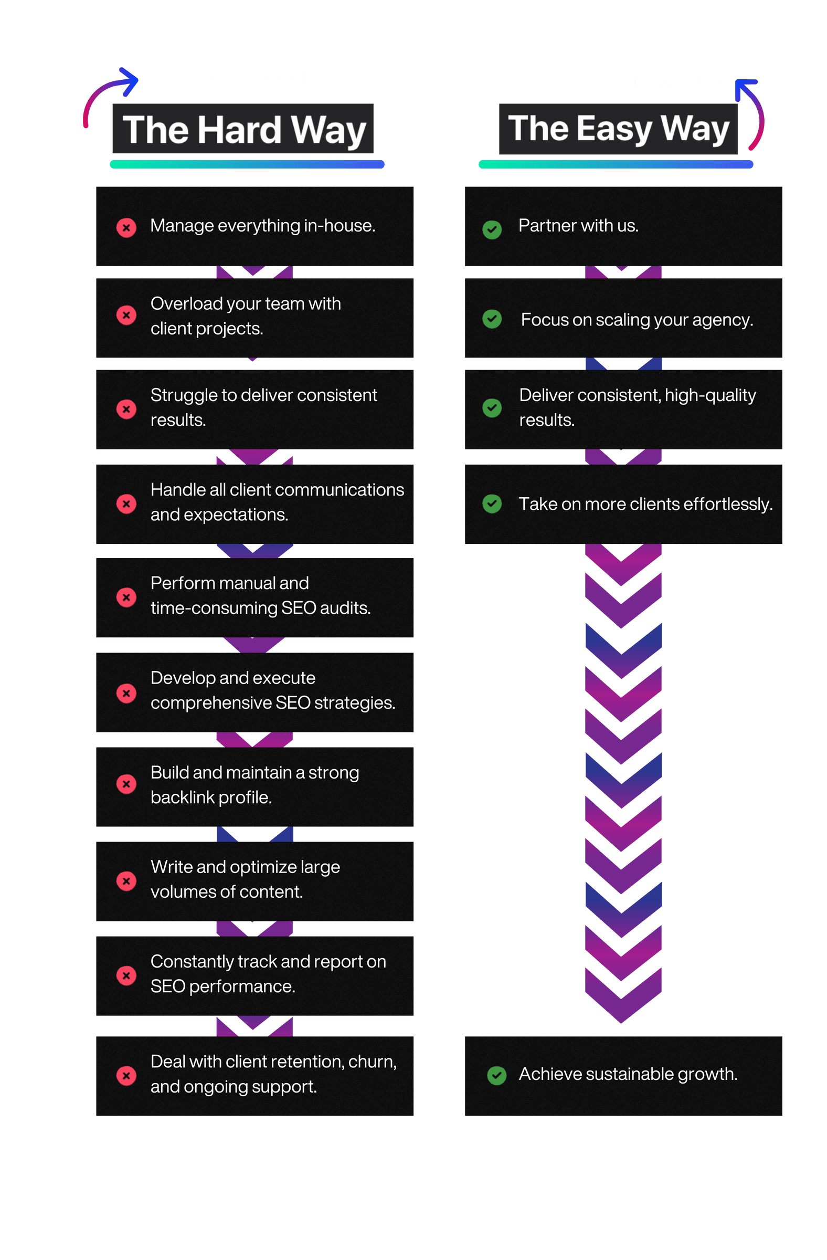Click the gradient bar under 'The Easy Way'
Screen dimensions: 827x1260
click(616, 164)
